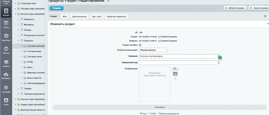Switch to the Дополнительно tab
Image resolution: width=269 pixels, height=115 pixels.
(x=79, y=16)
